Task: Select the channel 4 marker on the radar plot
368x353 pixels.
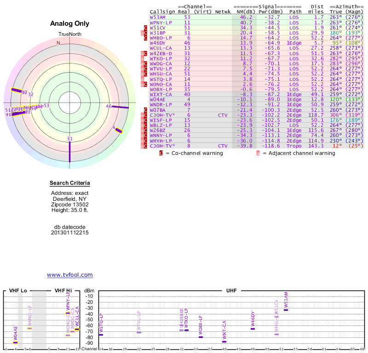Action: (x=118, y=131)
